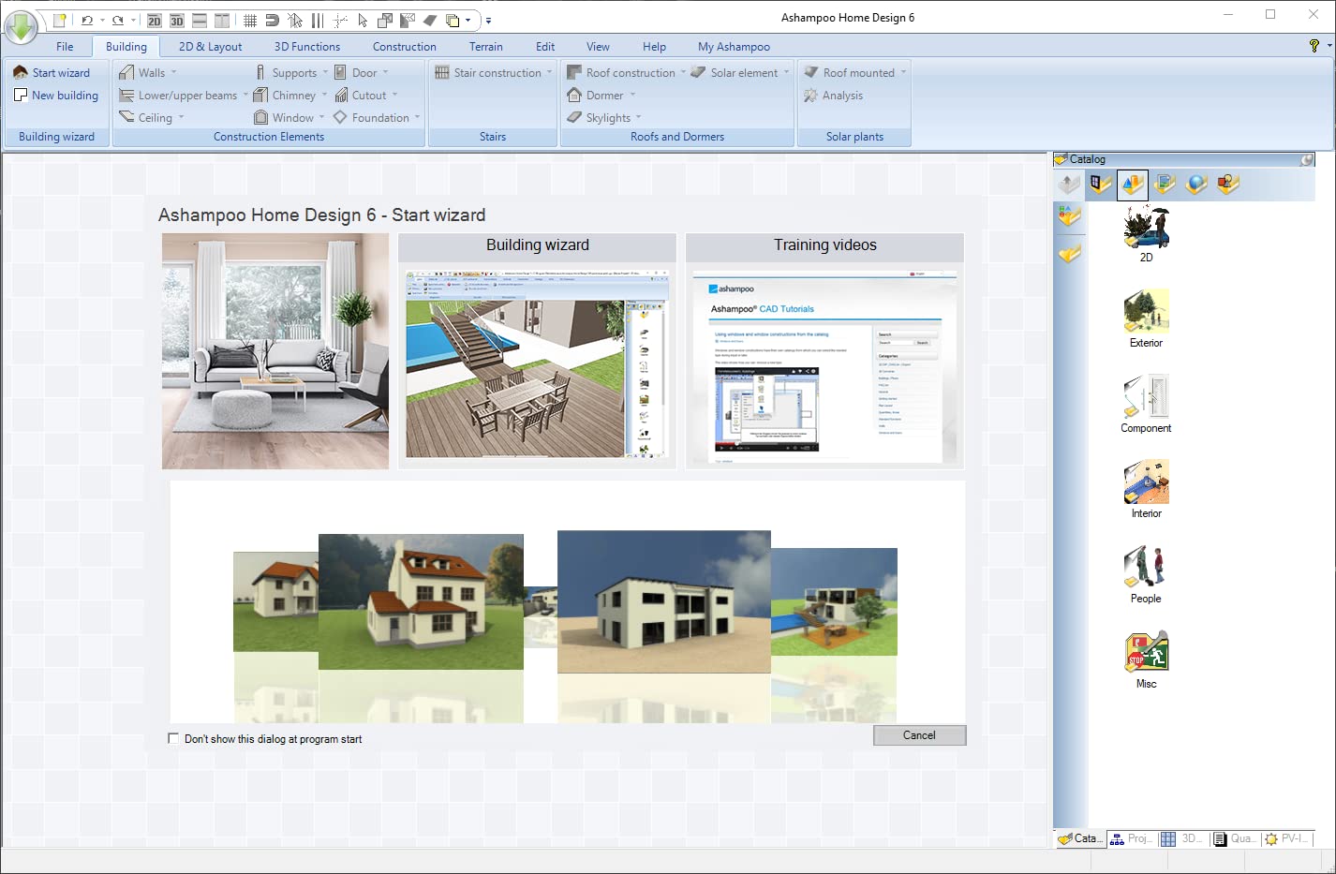The image size is (1336, 874).
Task: Toggle the grid icon in quick toolbar
Action: coord(250,20)
